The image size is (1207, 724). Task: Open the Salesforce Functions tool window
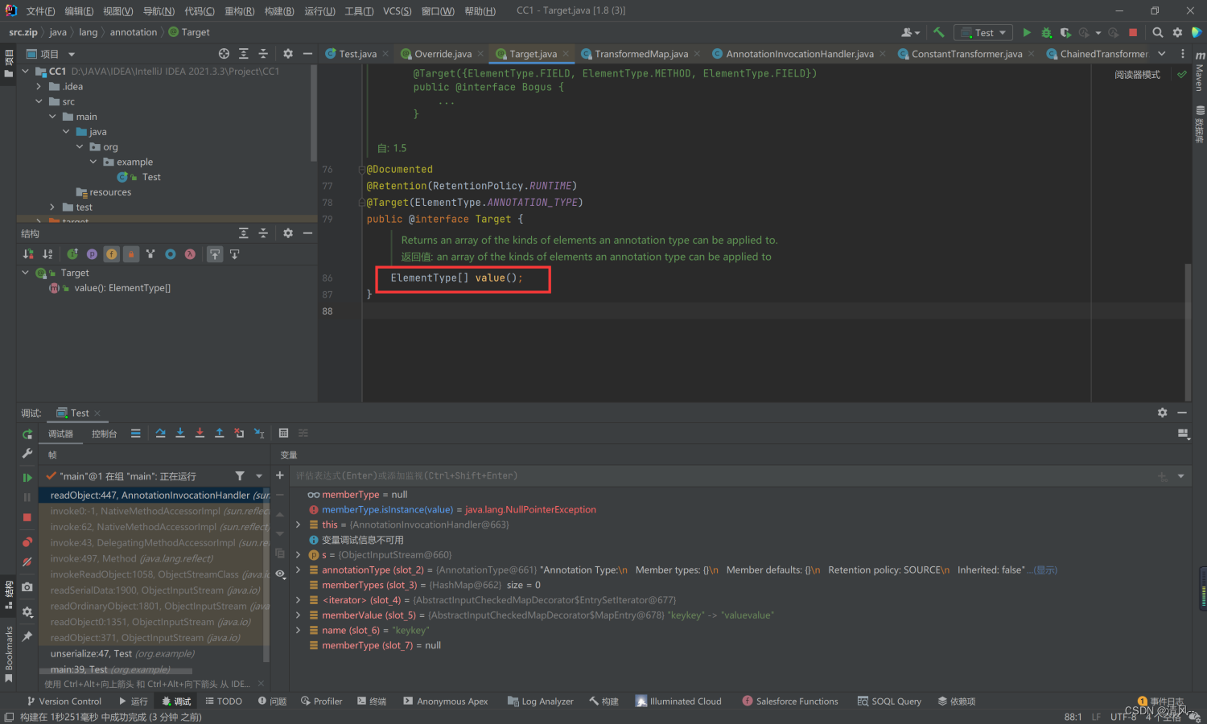(790, 701)
